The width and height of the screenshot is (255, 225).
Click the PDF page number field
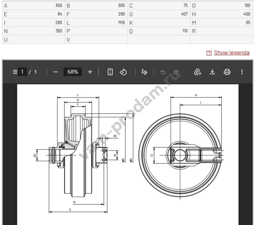[22, 72]
